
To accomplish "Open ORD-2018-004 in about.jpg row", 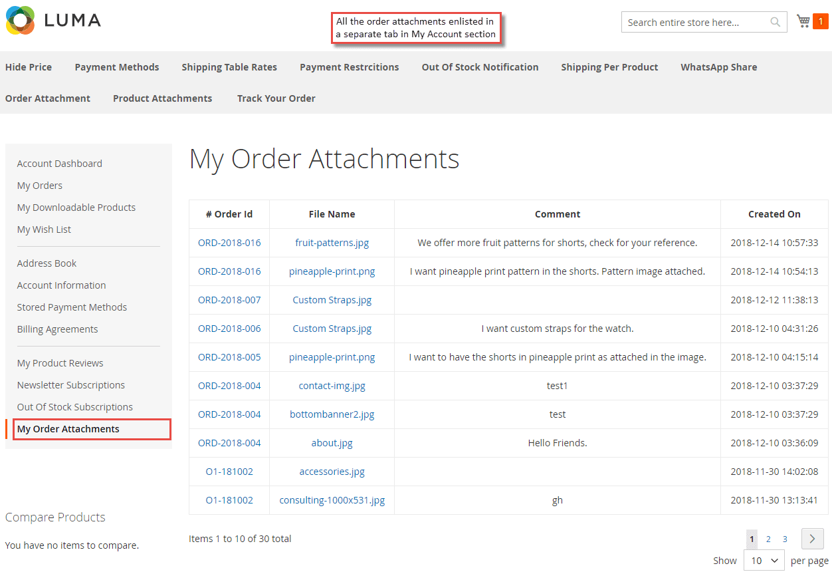I will click(229, 443).
